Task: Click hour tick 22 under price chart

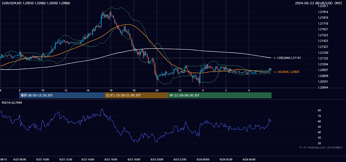Action: (180, 90)
